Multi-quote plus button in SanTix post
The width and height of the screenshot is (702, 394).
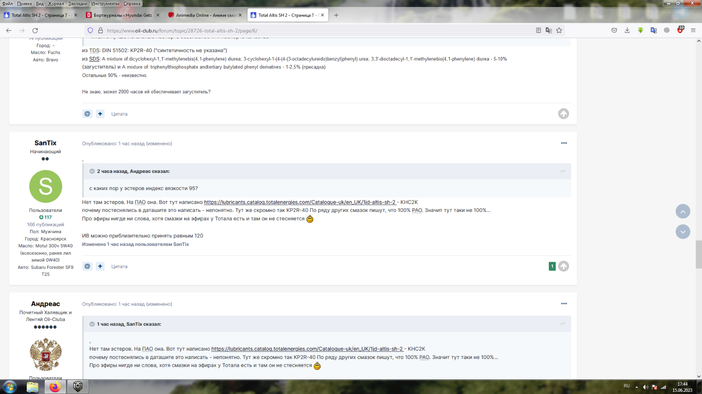100,266
